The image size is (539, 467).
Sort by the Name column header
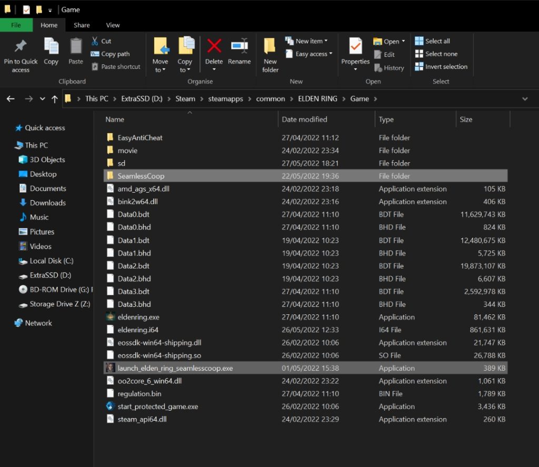190,120
